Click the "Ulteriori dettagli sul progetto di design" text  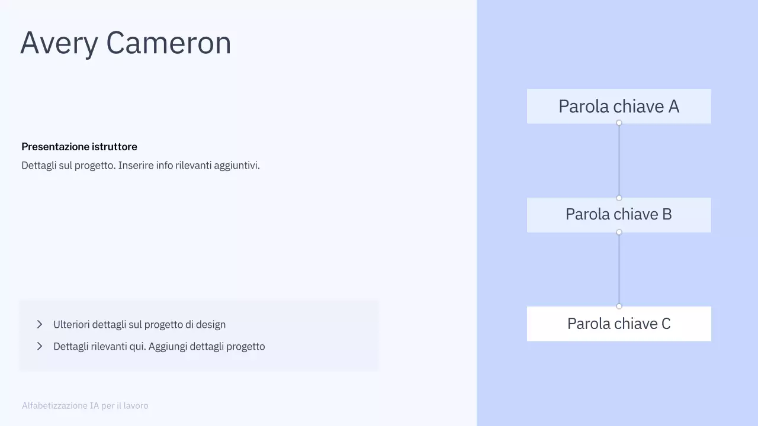pos(139,324)
